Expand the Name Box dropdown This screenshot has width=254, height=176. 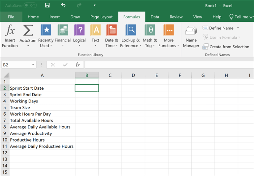coord(33,65)
